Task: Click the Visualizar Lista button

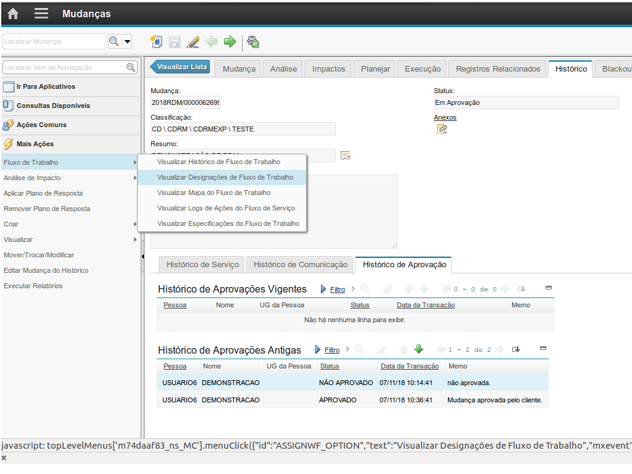Action: (x=180, y=67)
